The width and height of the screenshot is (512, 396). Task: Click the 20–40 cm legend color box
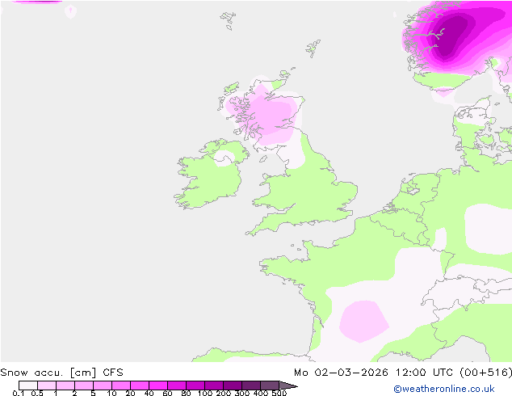point(140,385)
